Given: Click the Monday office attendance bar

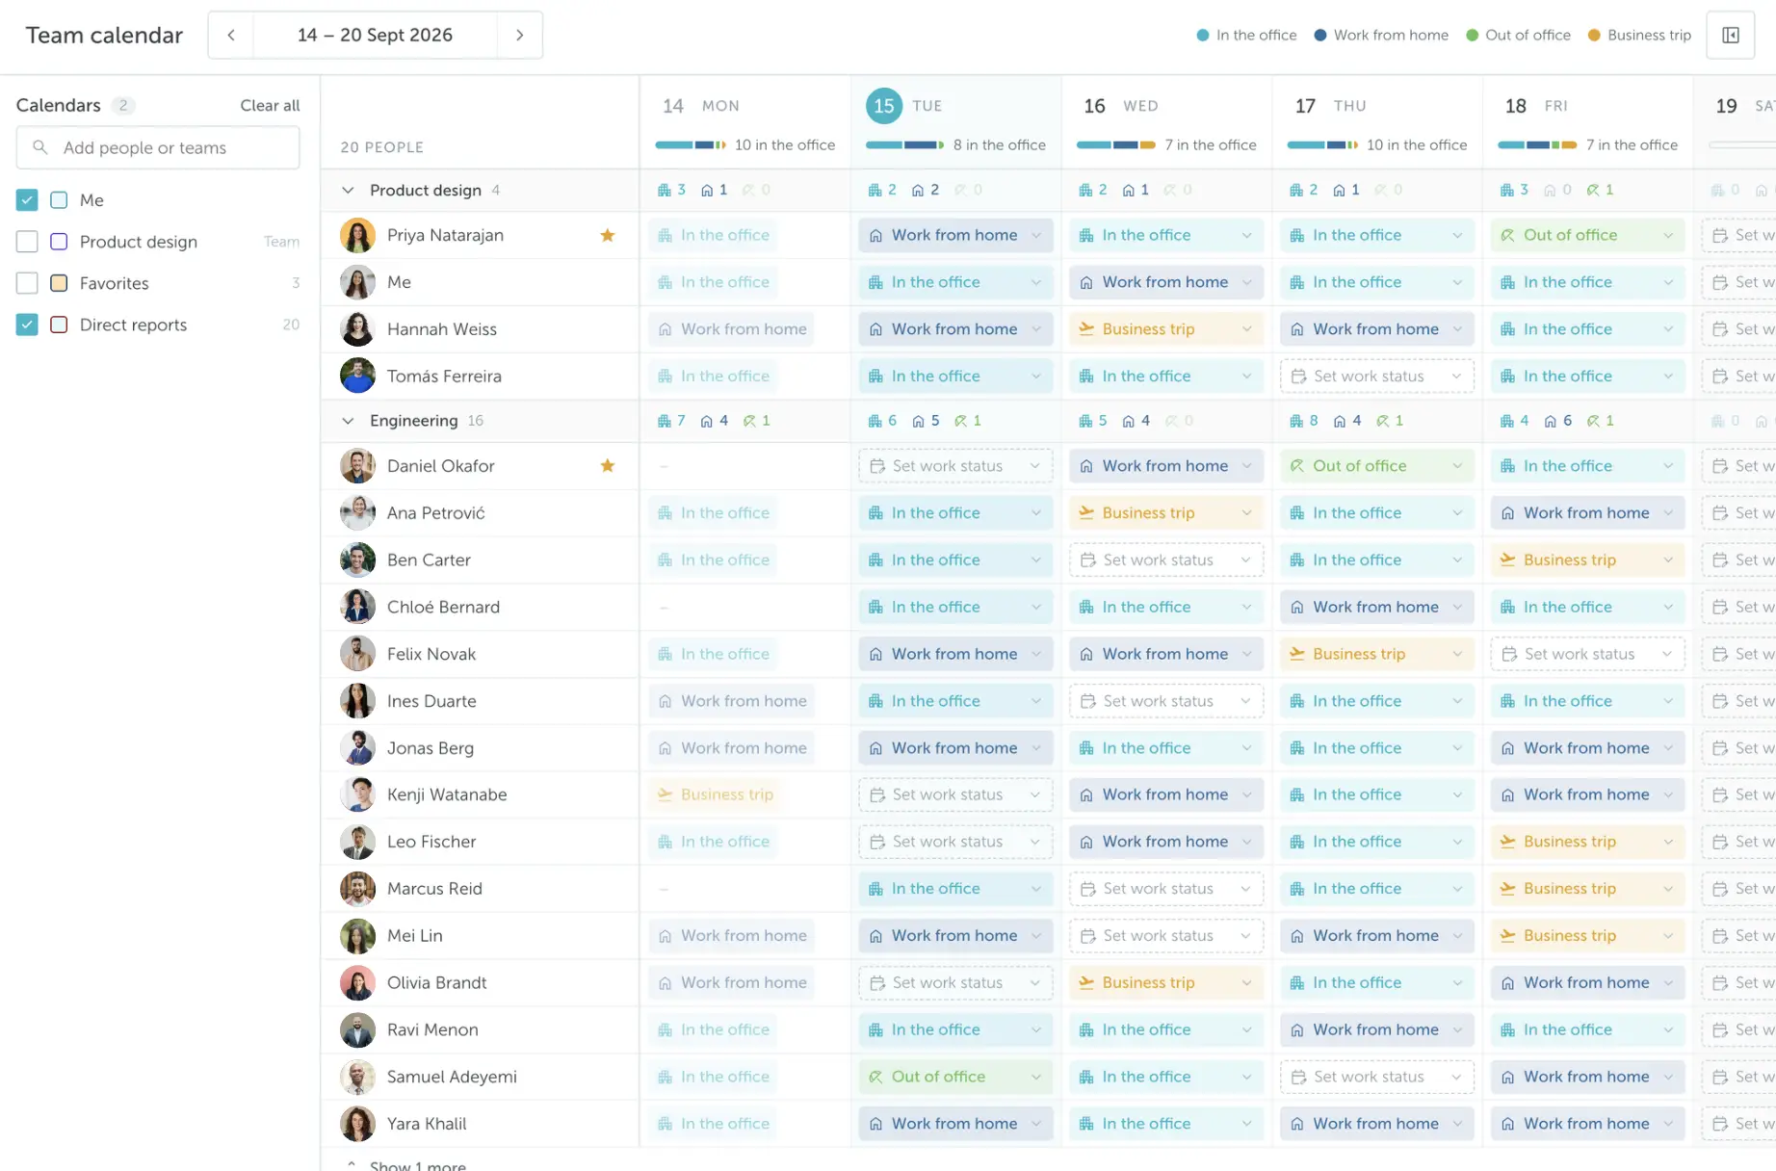Looking at the screenshot, I should point(691,145).
